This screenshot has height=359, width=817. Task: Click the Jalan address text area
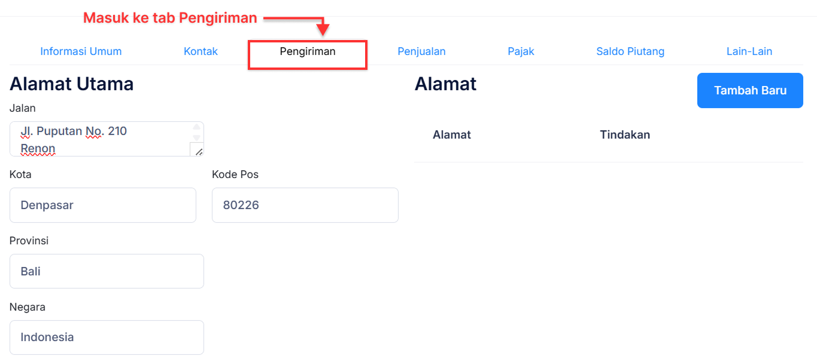96,139
